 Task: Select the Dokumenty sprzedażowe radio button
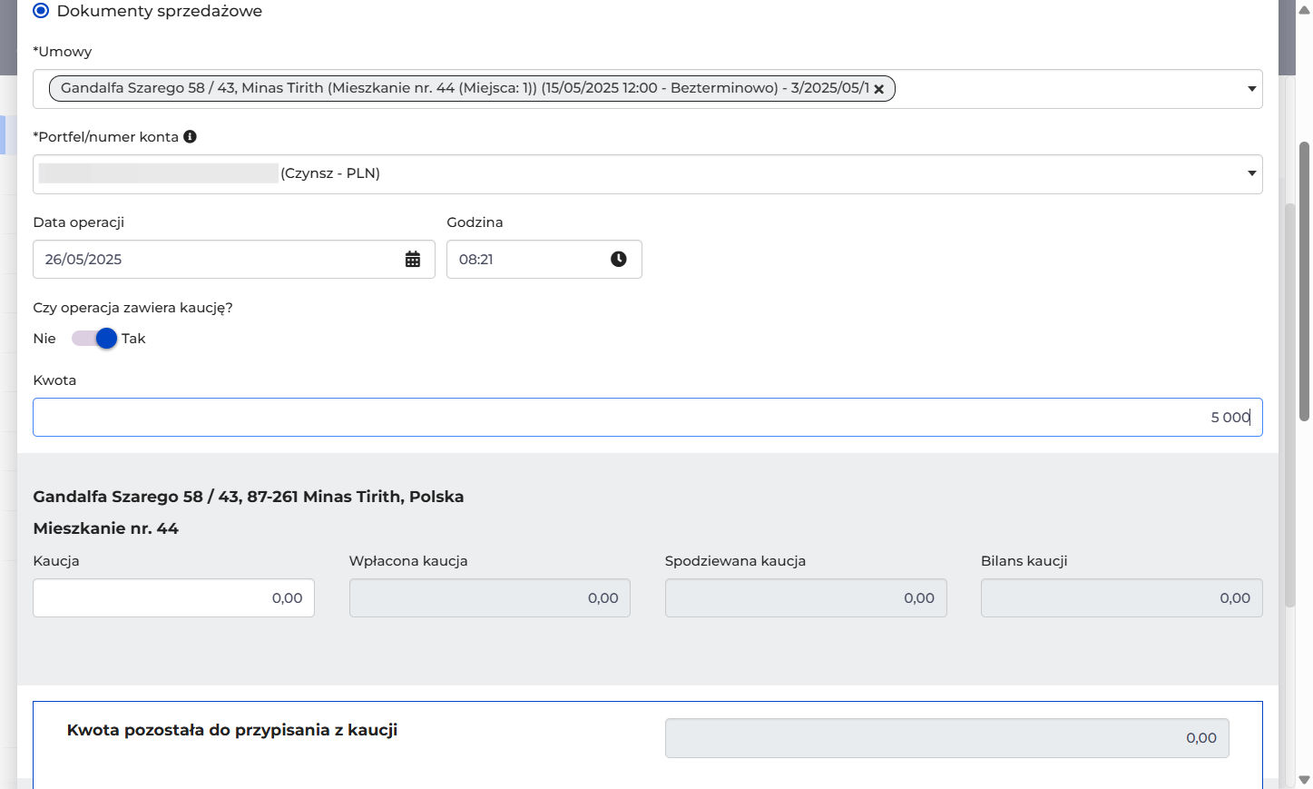coord(41,11)
